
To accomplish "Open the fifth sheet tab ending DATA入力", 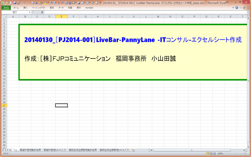I will coord(114,150).
